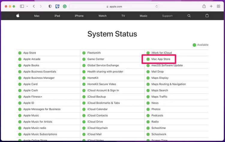
Task: Open the Watch menu item
Action: [x=103, y=16]
